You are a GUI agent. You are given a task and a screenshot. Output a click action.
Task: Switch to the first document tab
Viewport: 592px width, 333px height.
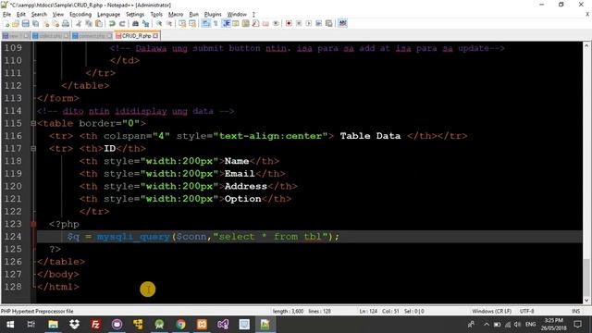click(15, 36)
